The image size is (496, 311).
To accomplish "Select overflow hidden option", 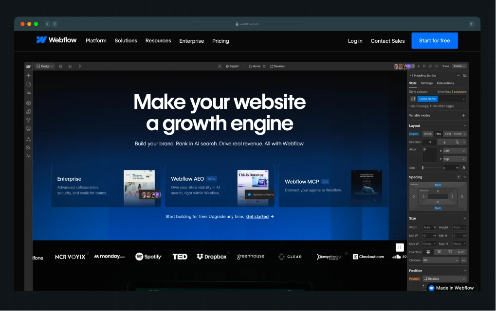I will [439, 252].
